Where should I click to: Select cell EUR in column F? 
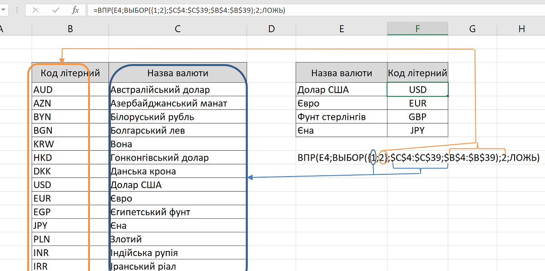(x=417, y=103)
